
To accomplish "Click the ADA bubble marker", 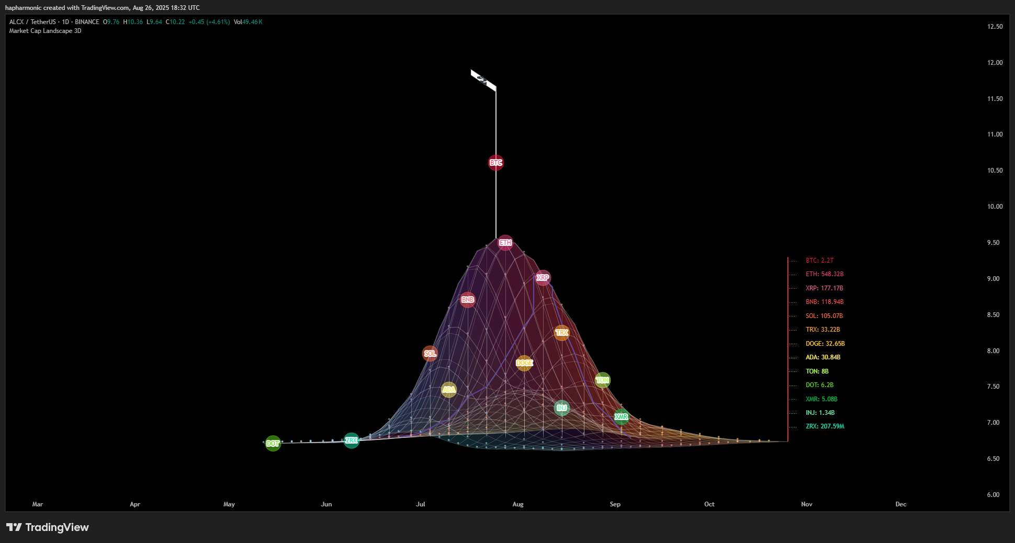I will coord(449,390).
